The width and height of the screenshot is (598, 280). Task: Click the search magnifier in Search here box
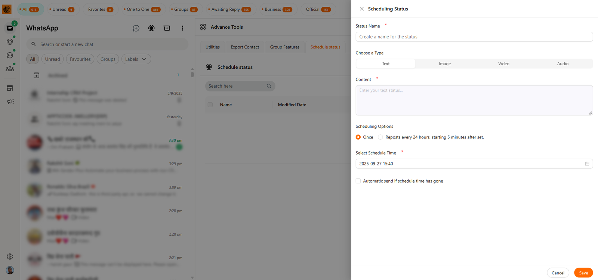pos(269,86)
